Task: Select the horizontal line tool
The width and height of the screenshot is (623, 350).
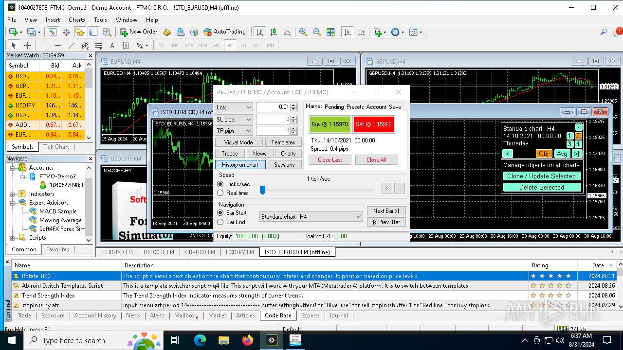Action: pyautogui.click(x=58, y=45)
